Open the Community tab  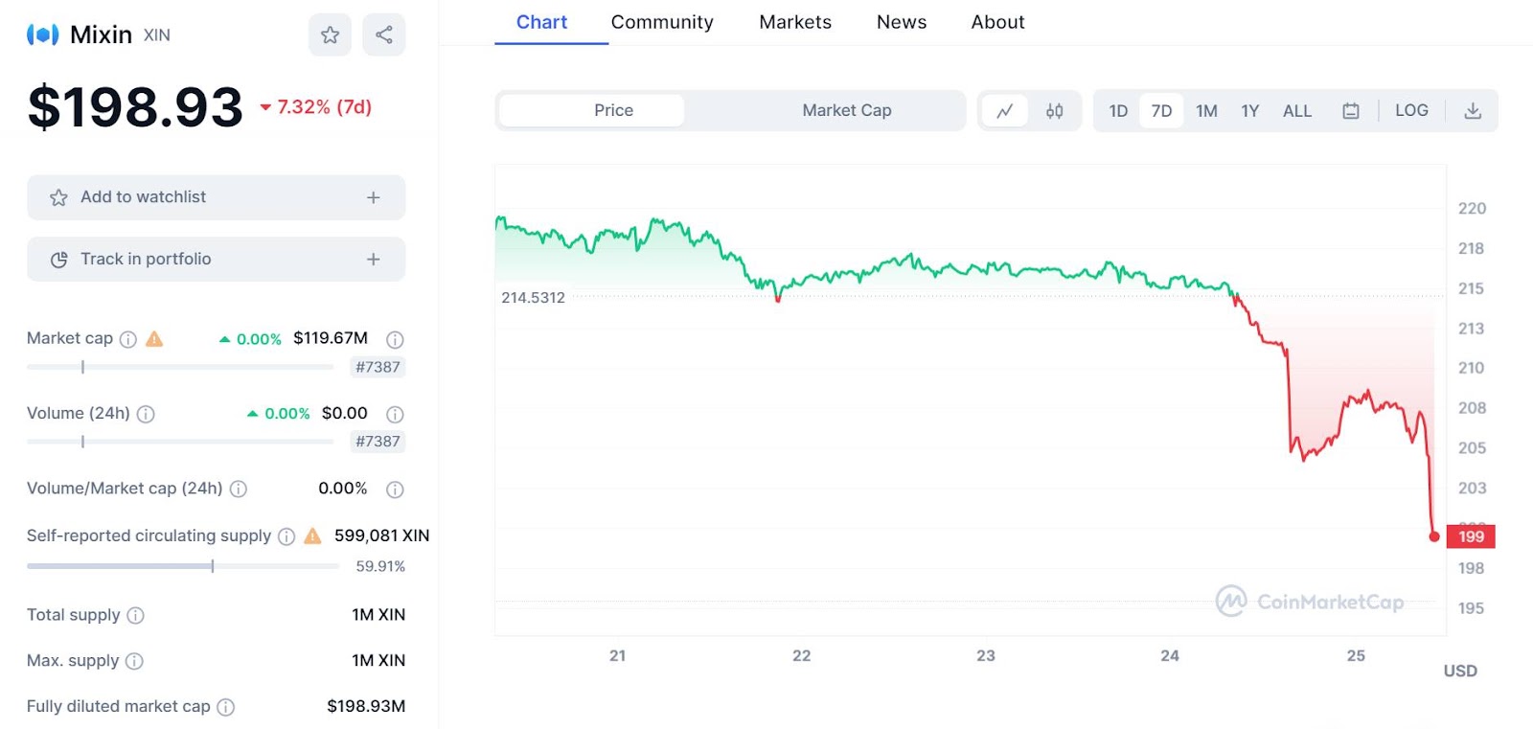pos(662,22)
